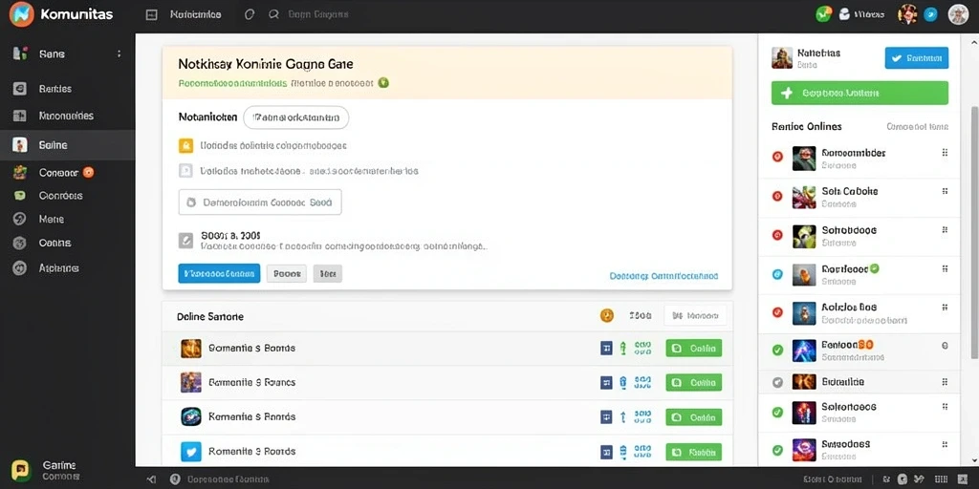Open the first game row orange thumbnail
This screenshot has width=979, height=489.
pos(191,348)
